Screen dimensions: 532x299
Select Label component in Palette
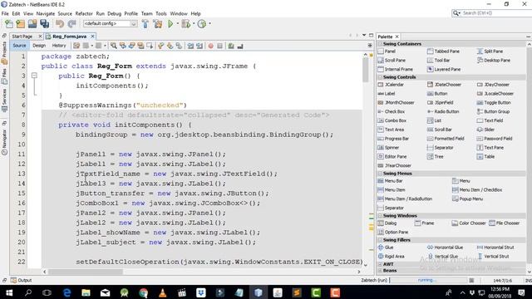tap(387, 94)
